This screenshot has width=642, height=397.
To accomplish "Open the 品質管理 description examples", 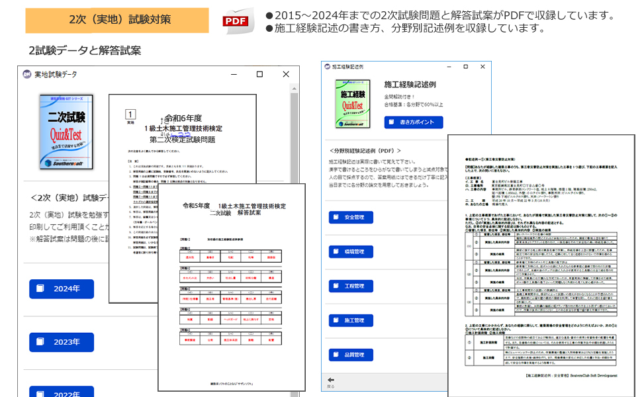I will click(x=351, y=355).
